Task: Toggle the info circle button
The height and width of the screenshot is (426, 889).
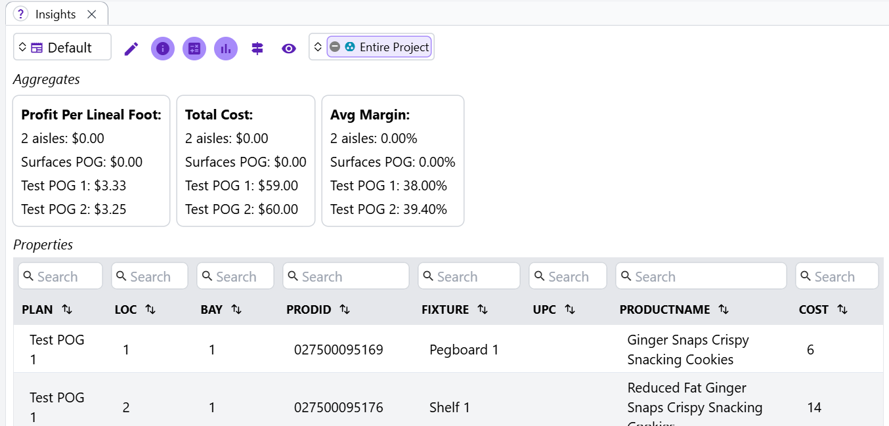Action: point(163,49)
